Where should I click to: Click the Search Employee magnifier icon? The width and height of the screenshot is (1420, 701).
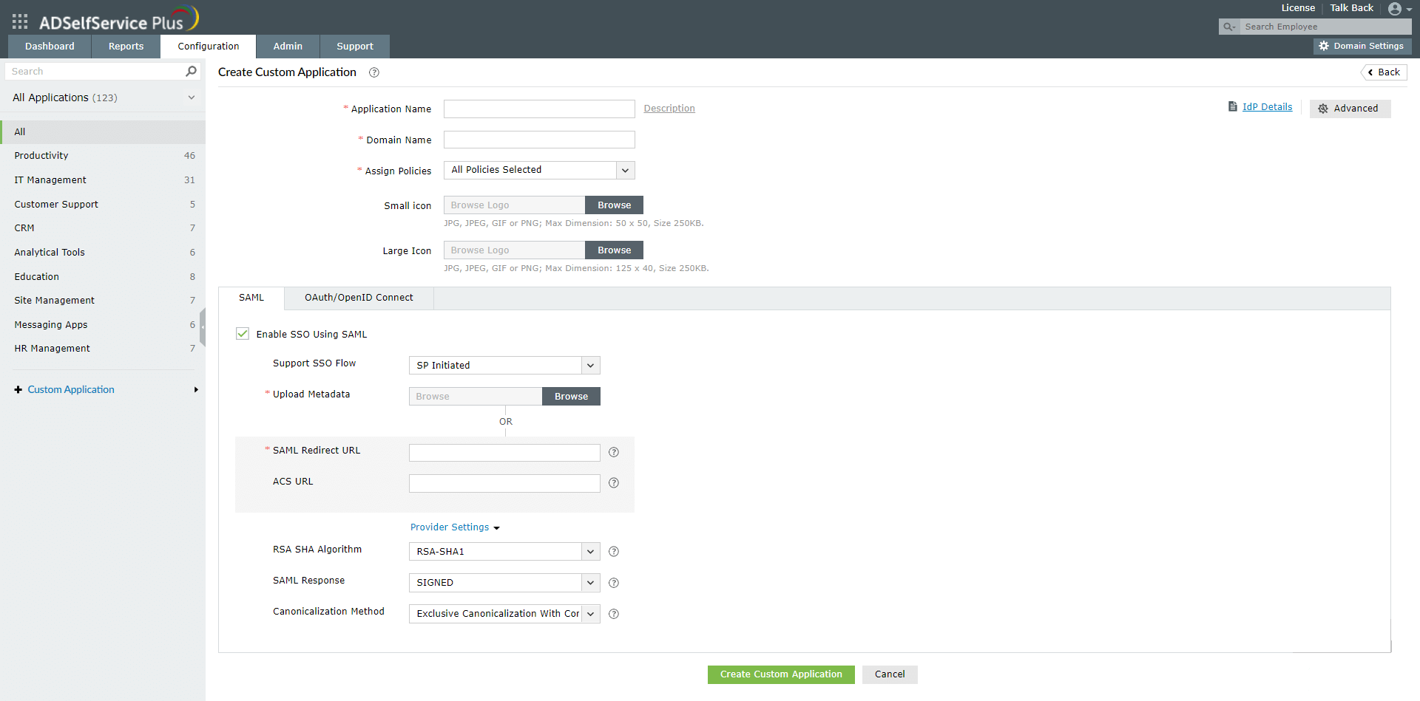click(1229, 27)
